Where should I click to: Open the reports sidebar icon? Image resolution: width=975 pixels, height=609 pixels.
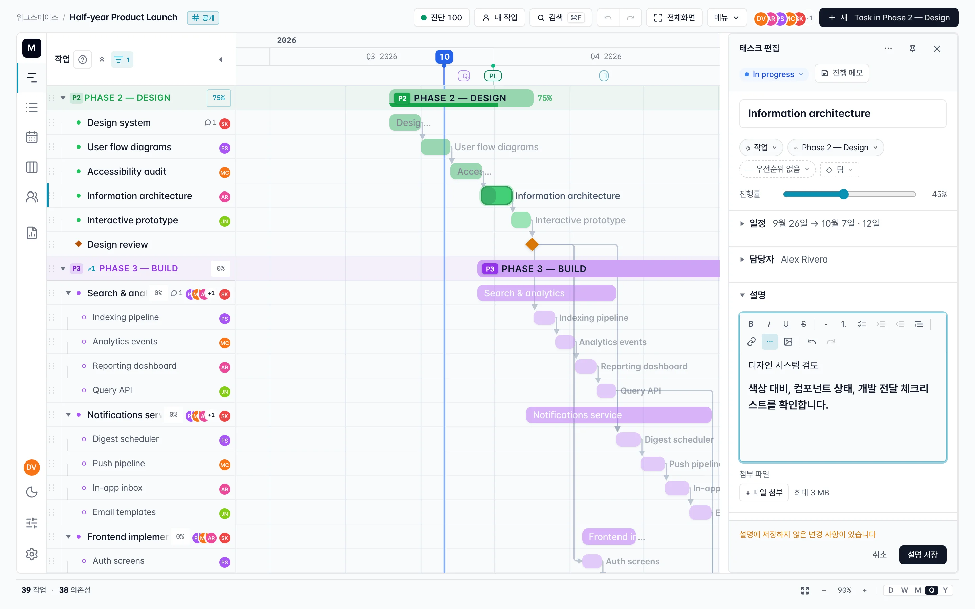(x=32, y=233)
